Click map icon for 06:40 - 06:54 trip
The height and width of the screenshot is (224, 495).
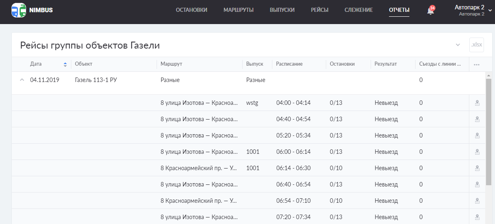(x=477, y=185)
